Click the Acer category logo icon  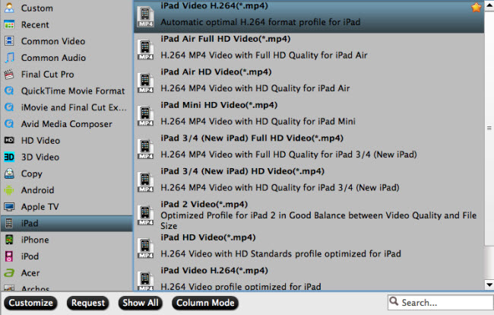[9, 272]
